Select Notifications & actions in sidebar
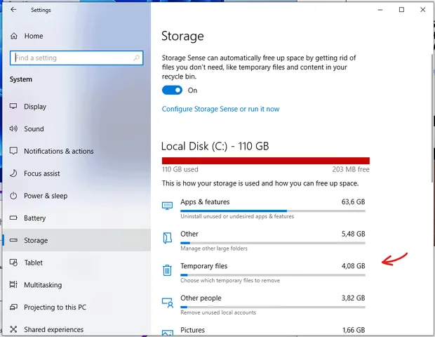 tap(59, 151)
